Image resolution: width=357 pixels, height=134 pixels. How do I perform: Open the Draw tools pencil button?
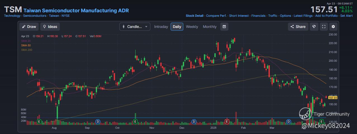29,27
